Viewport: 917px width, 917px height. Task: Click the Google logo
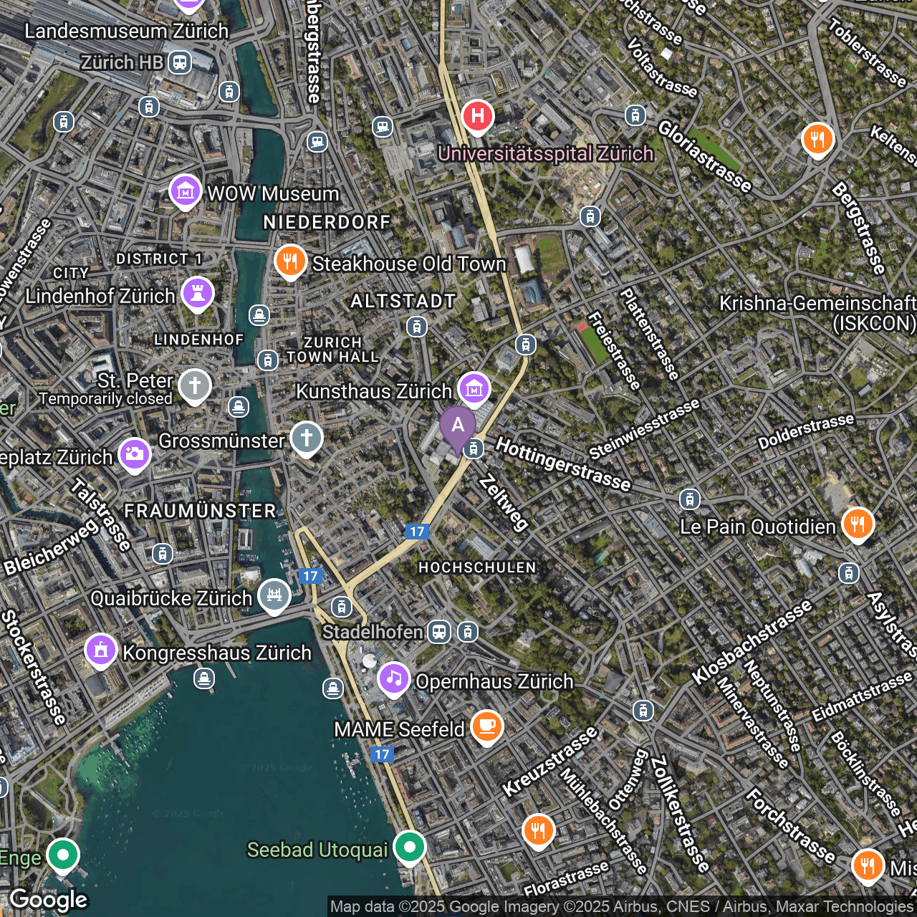tap(48, 900)
